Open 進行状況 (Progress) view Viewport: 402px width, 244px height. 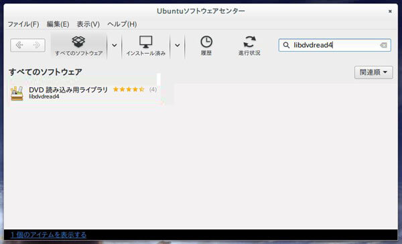[x=249, y=46]
